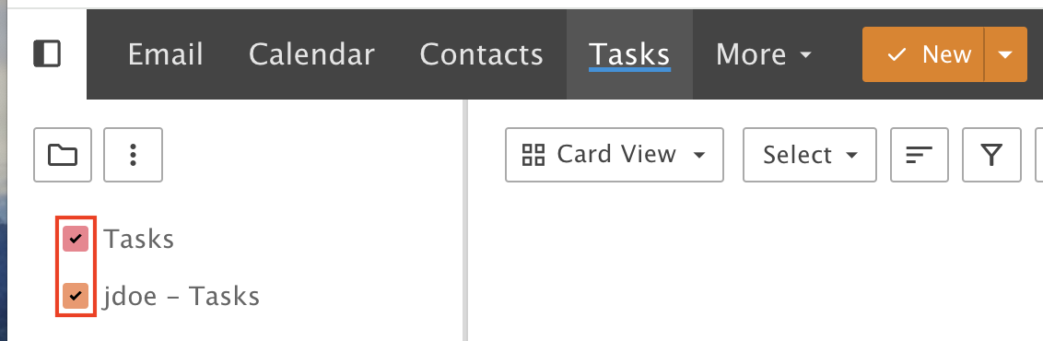Screen dimensions: 1043x341
Task: Click the folder icon button
Action: [x=63, y=155]
